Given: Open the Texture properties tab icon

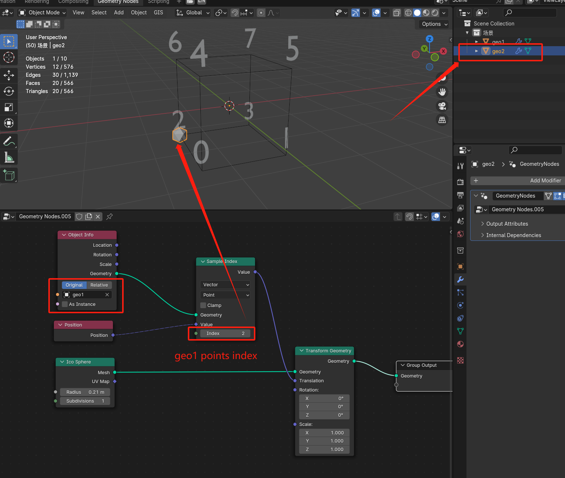Looking at the screenshot, I should pyautogui.click(x=460, y=360).
